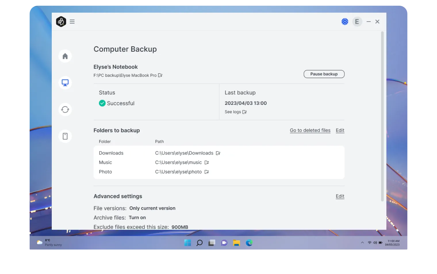Go to deleted files
Viewport: 437px width, 274px height.
(310, 130)
